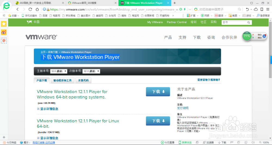Click the VMware logo
This screenshot has width=272, height=145.
(41, 37)
